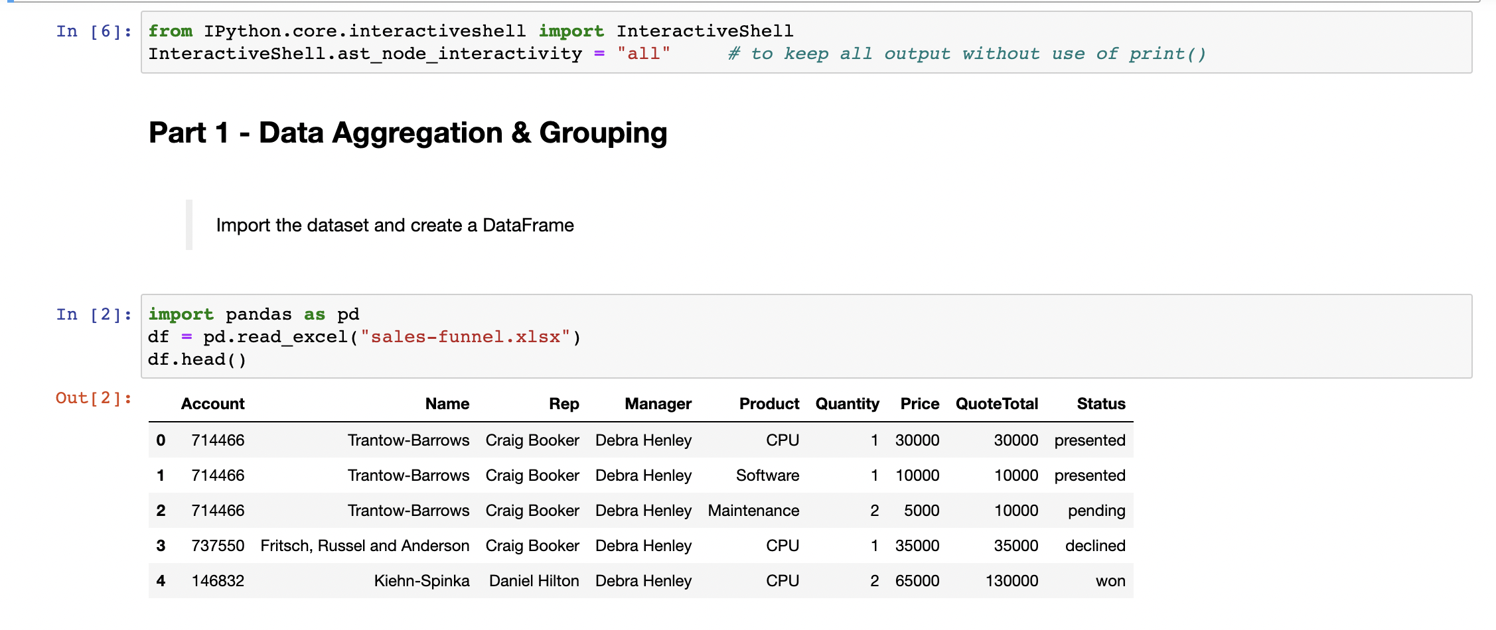Select the Account column header
Screen dimensions: 1496x630
pos(212,403)
